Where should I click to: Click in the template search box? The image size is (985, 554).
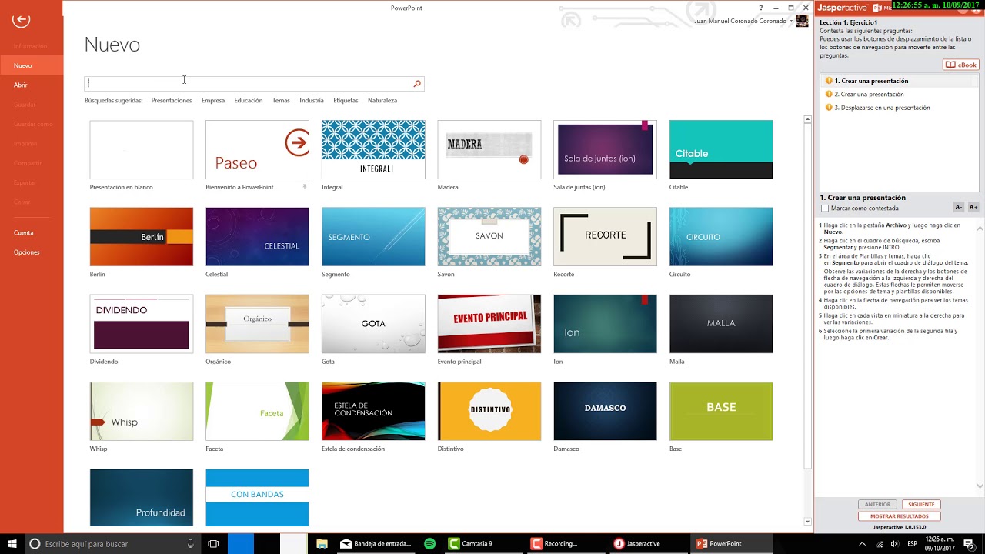pyautogui.click(x=248, y=83)
